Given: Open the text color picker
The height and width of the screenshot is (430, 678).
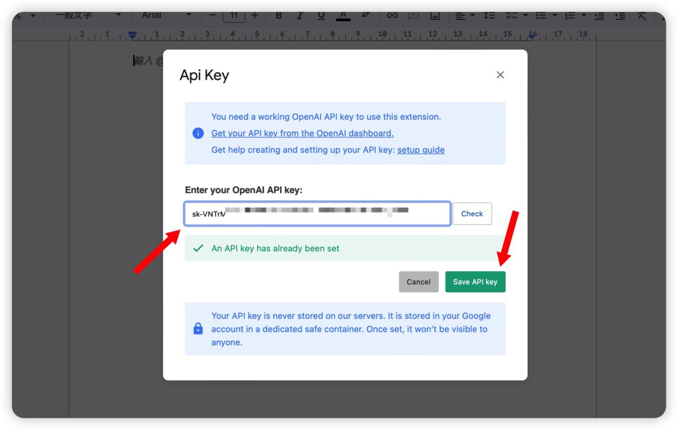Looking at the screenshot, I should tap(343, 15).
